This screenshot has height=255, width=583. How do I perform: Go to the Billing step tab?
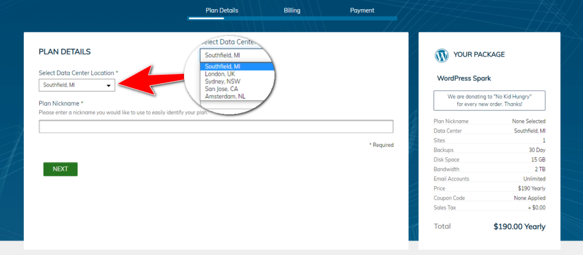[x=292, y=10]
